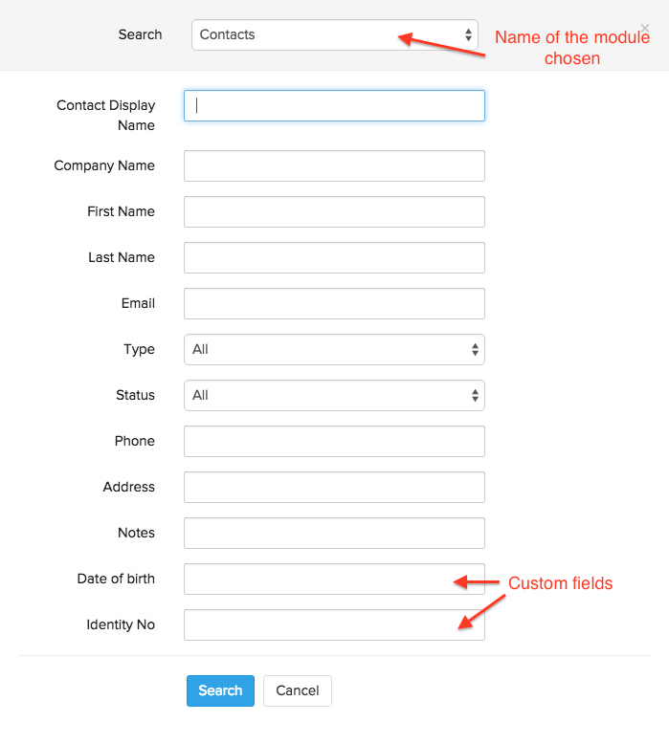Expand the Type dropdown
669x744 pixels.
(x=334, y=350)
